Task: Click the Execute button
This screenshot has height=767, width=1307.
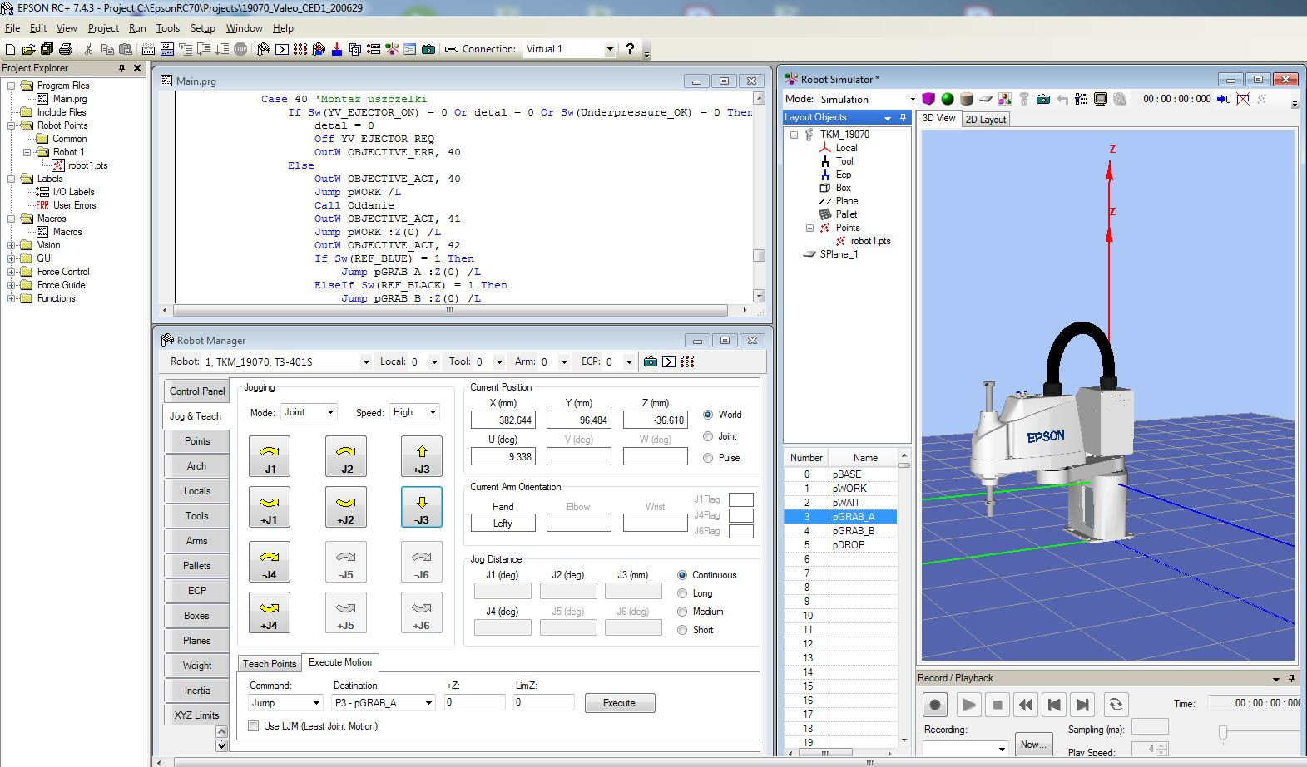Action: tap(619, 703)
